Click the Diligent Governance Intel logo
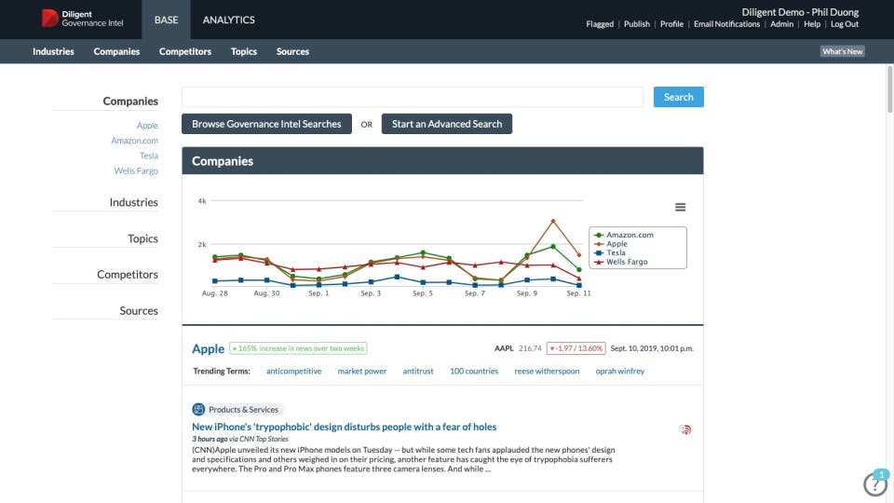894x503 pixels. point(83,19)
